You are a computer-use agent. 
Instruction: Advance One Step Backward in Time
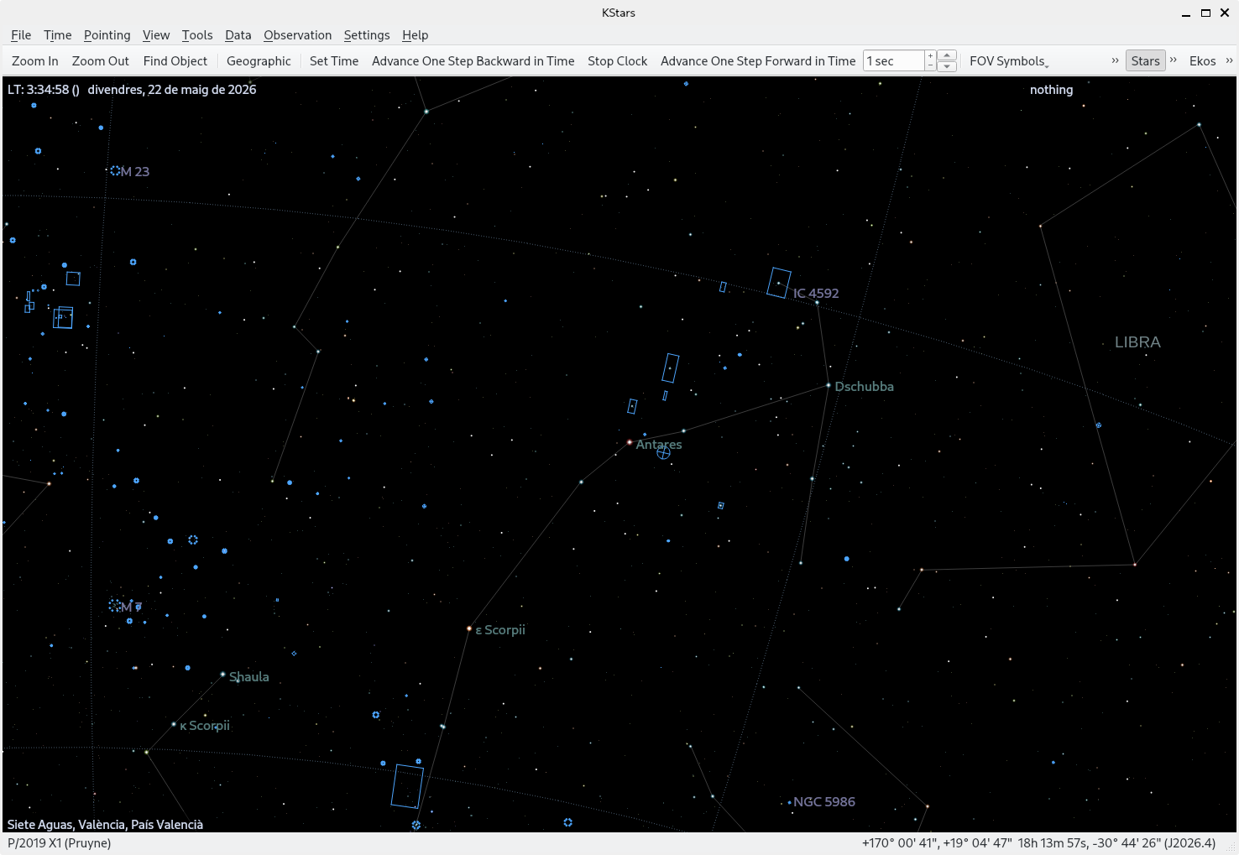click(x=473, y=61)
